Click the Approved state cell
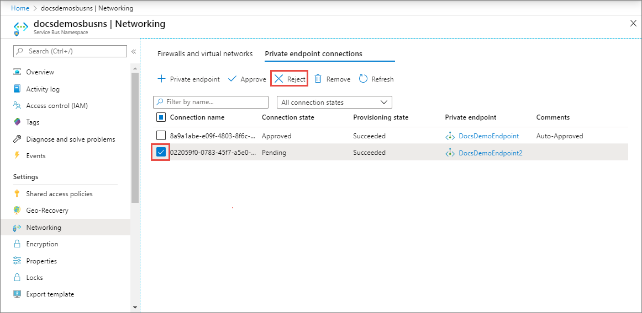 coord(276,136)
